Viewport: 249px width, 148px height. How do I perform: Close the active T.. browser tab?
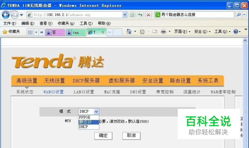(x=103, y=32)
